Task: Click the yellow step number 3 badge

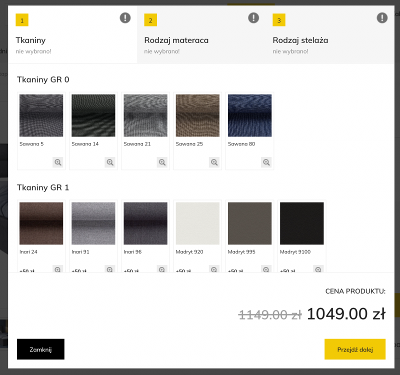Action: pyautogui.click(x=279, y=20)
